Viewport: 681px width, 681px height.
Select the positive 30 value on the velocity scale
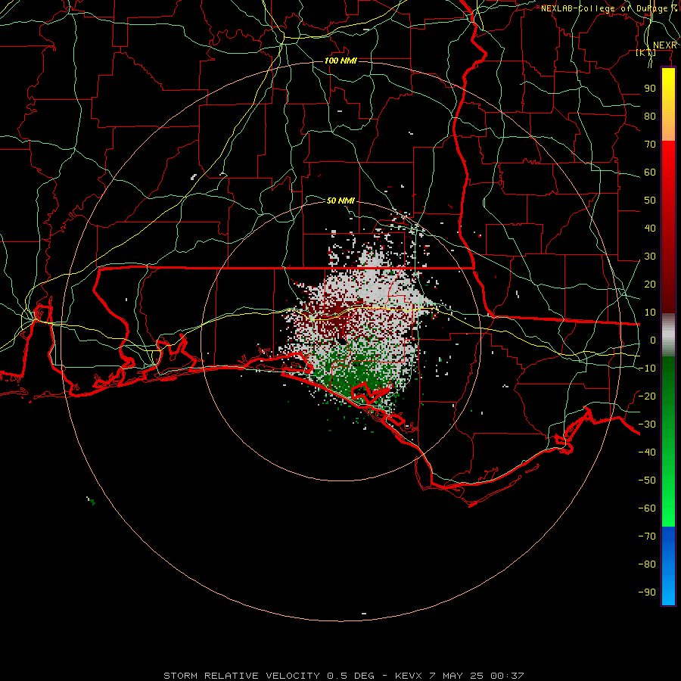pyautogui.click(x=650, y=257)
